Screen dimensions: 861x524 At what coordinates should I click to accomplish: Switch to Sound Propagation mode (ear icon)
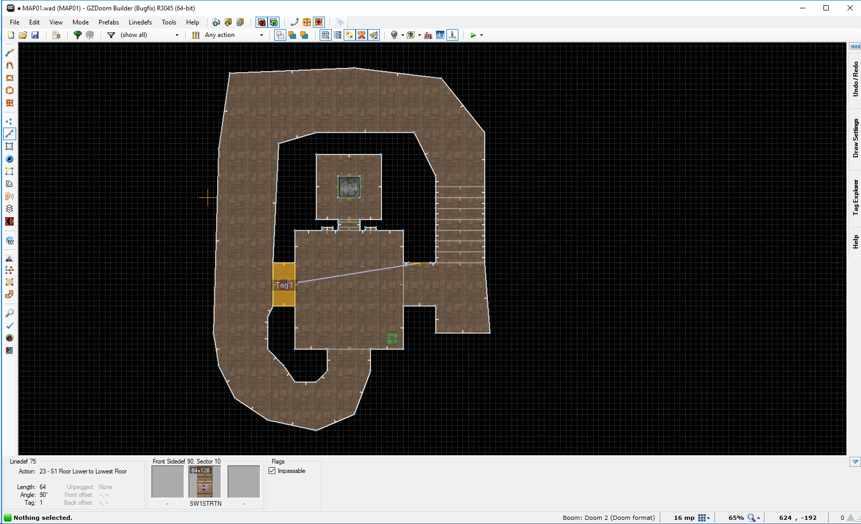[x=9, y=196]
